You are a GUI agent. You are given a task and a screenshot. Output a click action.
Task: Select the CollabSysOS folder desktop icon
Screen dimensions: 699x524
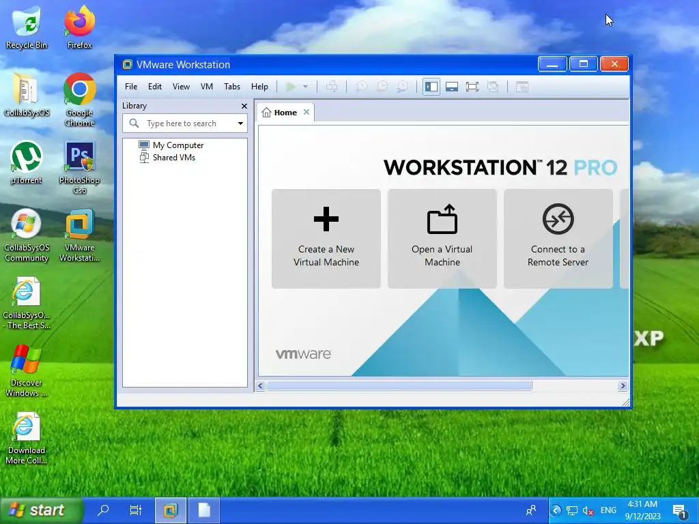(x=27, y=95)
